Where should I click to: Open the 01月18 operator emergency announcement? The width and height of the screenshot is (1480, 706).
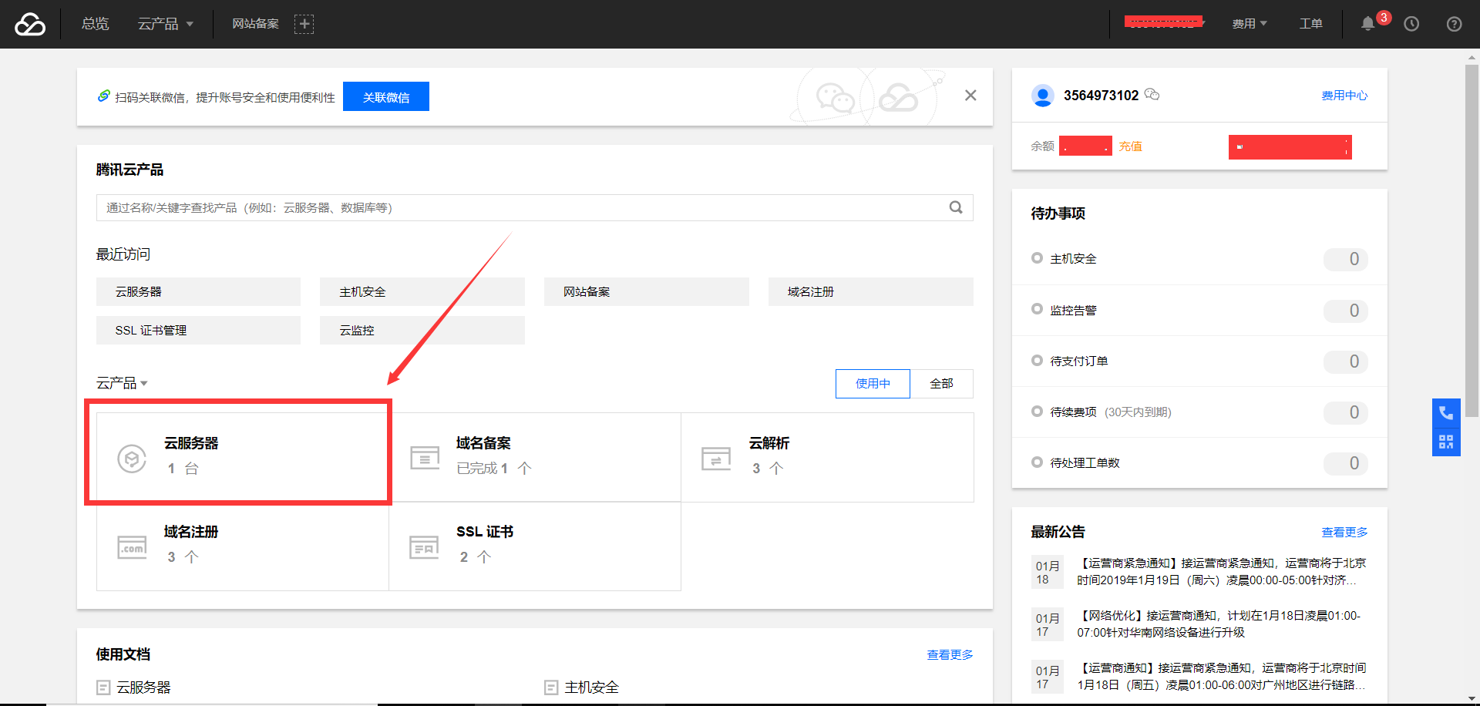click(x=1222, y=572)
